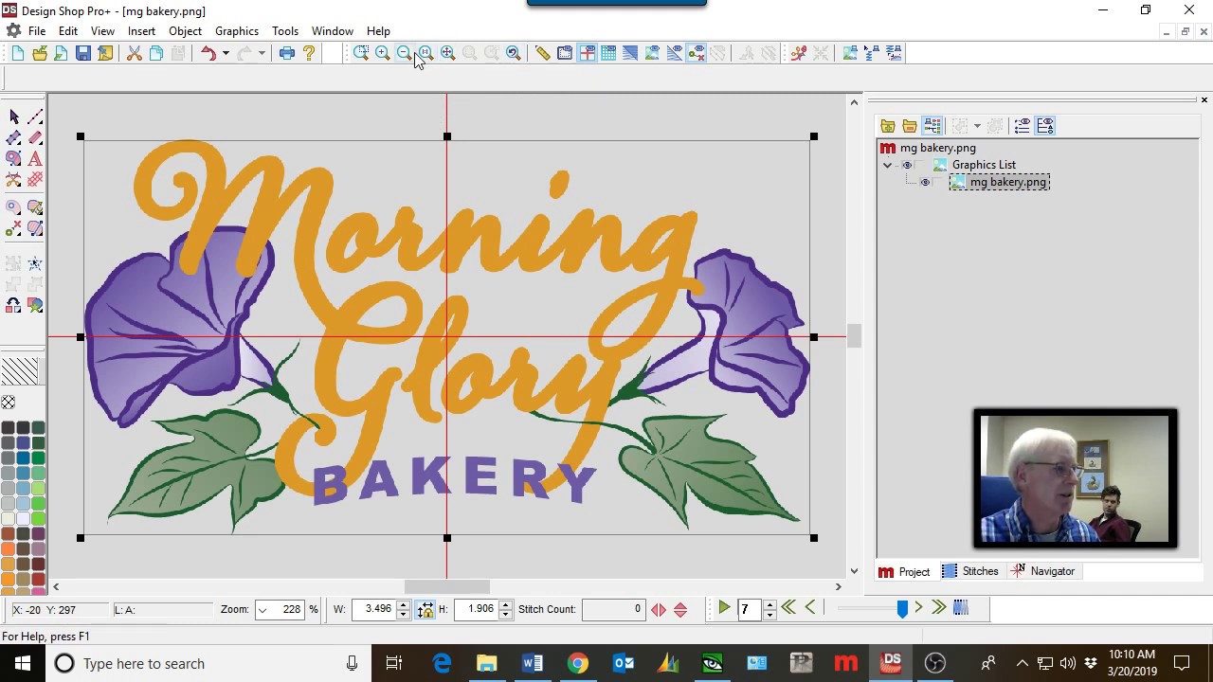Open the Insert menu

(x=141, y=31)
